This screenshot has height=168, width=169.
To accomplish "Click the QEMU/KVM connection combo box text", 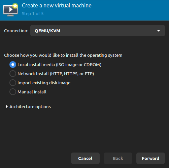I will (x=47, y=31).
